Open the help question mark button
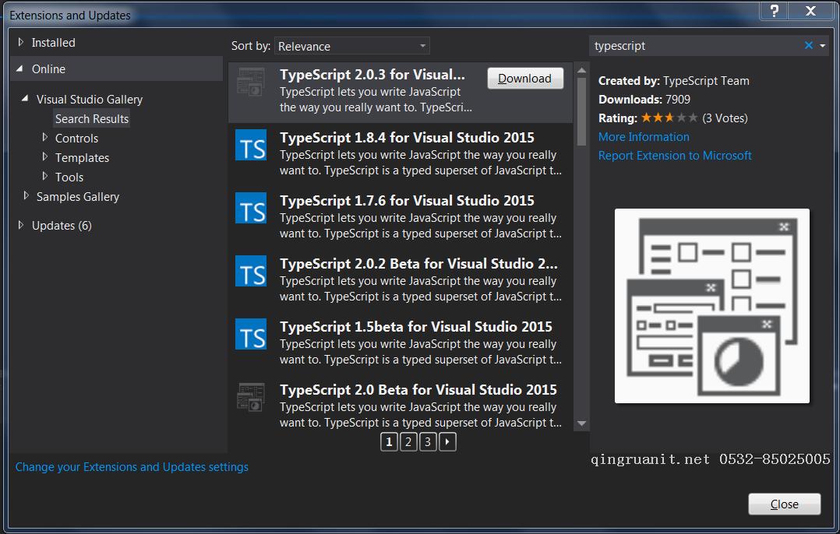 [774, 11]
